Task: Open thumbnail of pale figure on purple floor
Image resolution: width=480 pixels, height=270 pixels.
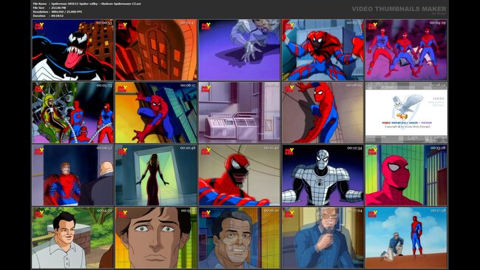Action: tap(240, 50)
